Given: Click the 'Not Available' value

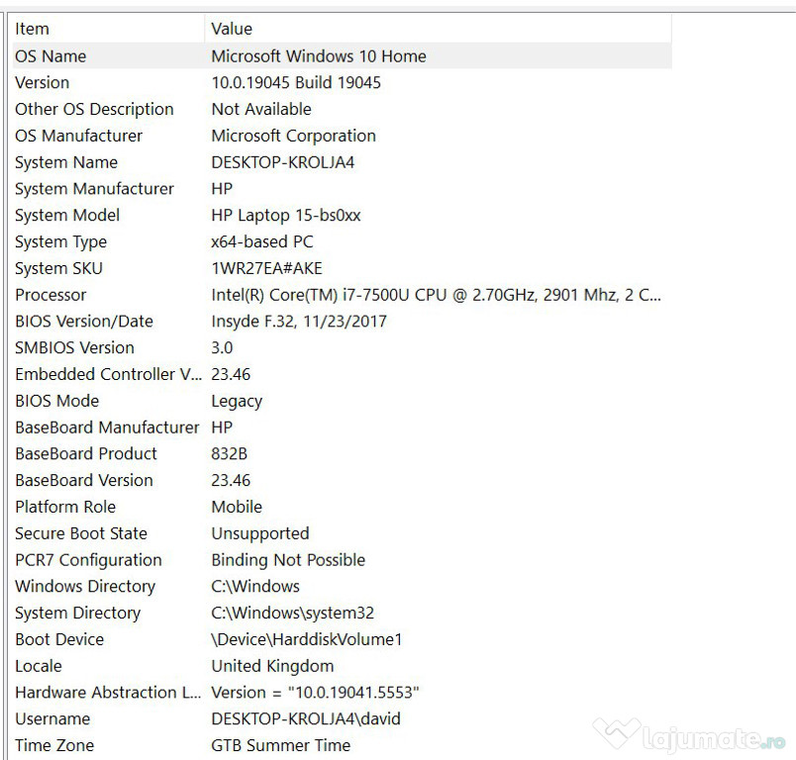Looking at the screenshot, I should pos(261,109).
